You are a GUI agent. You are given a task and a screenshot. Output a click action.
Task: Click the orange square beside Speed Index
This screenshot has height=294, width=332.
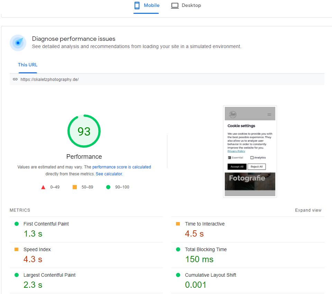coord(16,249)
